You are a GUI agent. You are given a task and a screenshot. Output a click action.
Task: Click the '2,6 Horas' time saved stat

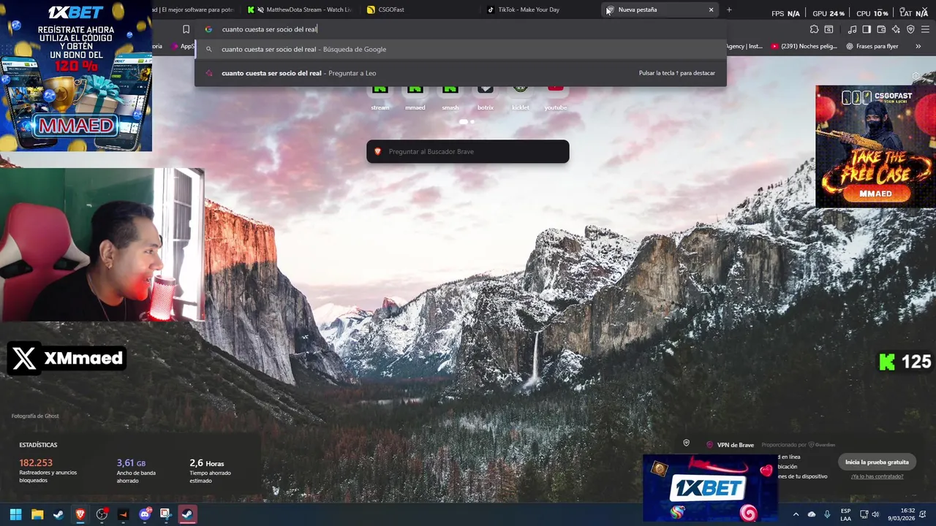click(207, 463)
